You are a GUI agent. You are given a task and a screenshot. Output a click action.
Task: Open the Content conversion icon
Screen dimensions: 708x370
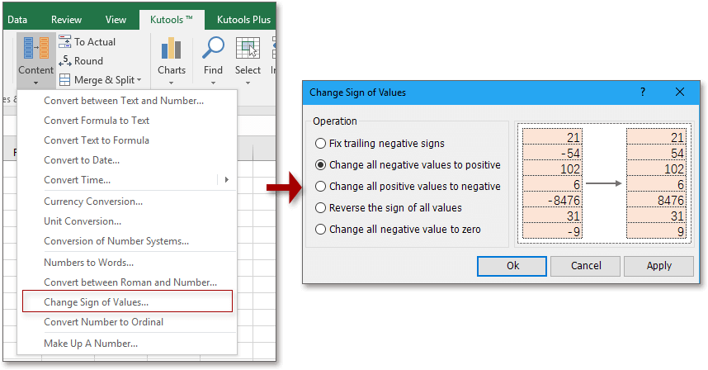(36, 49)
